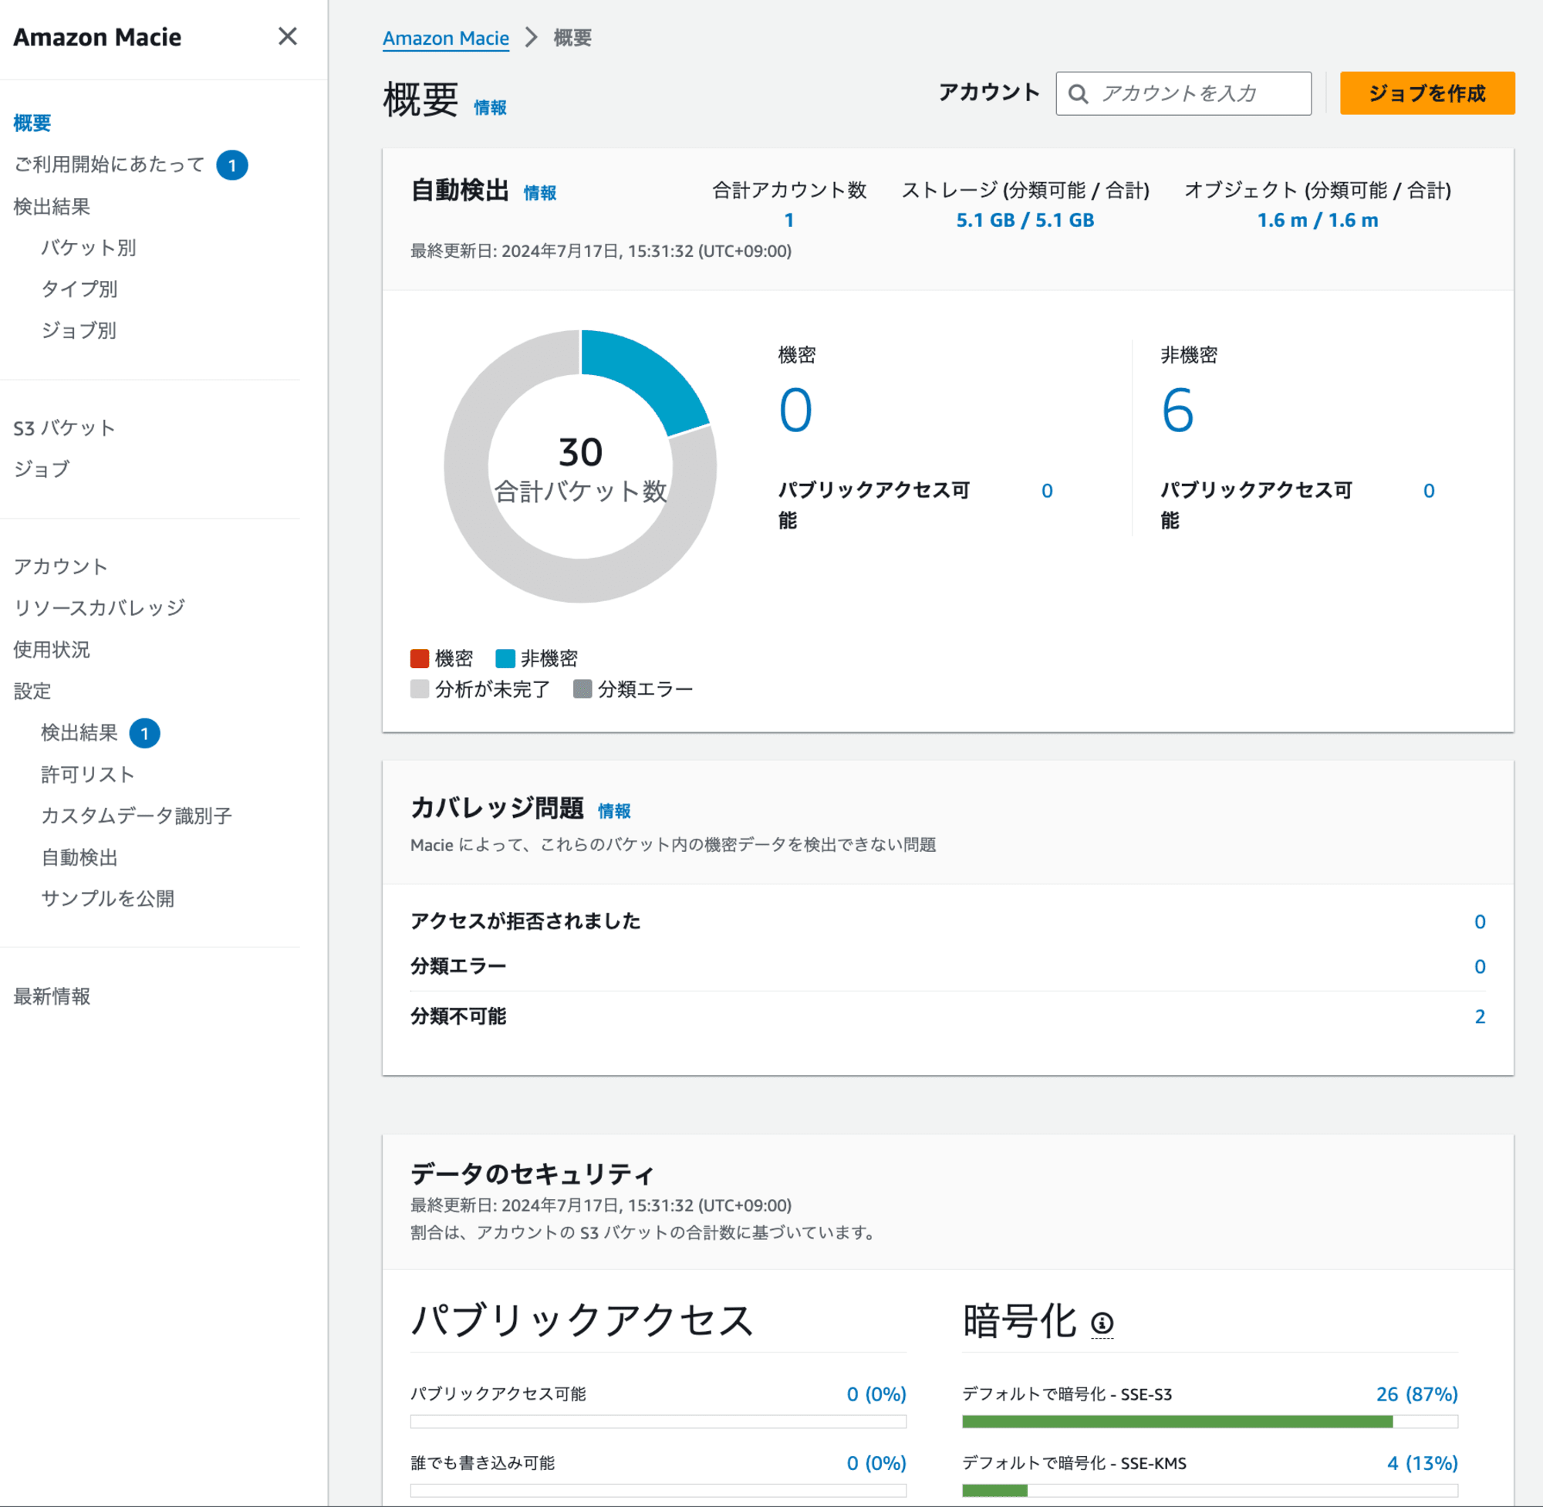
Task: Click the 分析が未完了 legend swatch
Action: (420, 689)
